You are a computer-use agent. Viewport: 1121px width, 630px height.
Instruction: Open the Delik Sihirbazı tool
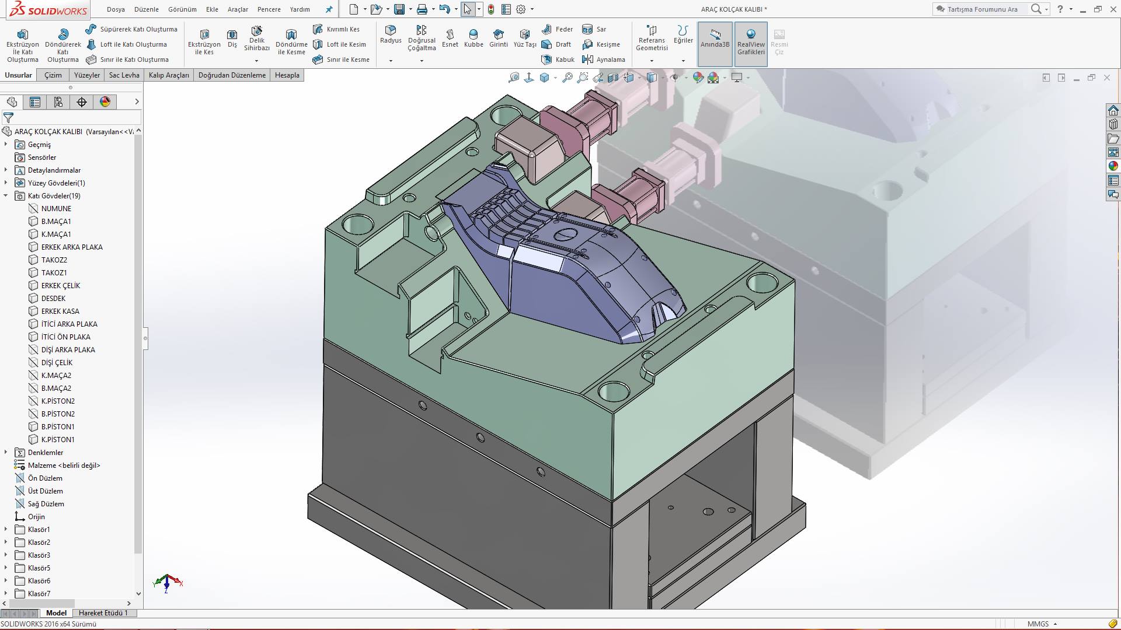coord(257,39)
